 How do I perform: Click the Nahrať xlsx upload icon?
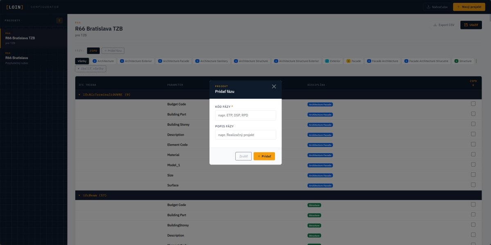[429, 7]
